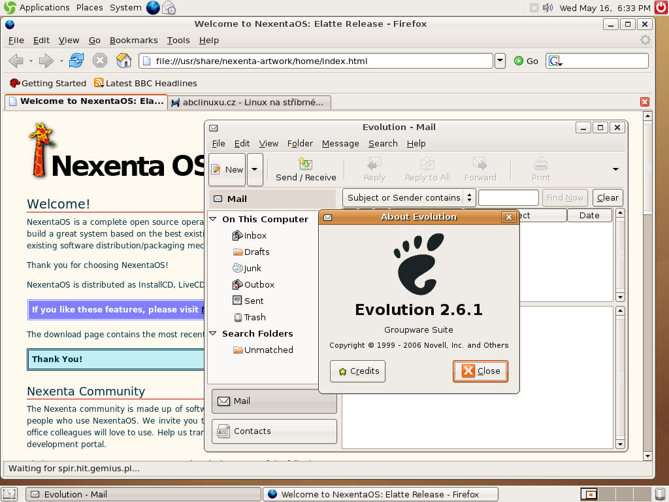Image resolution: width=669 pixels, height=502 pixels.
Task: Click the Show Desktop icon
Action: (9, 494)
